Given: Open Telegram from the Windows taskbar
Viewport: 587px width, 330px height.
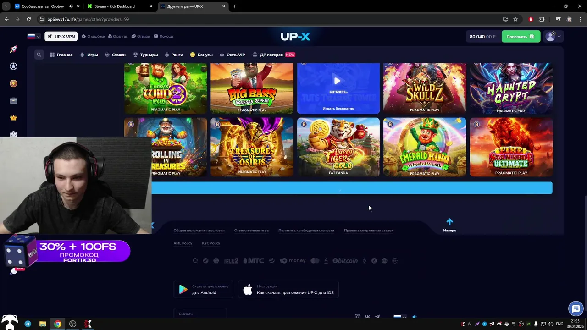Looking at the screenshot, I should [28, 324].
